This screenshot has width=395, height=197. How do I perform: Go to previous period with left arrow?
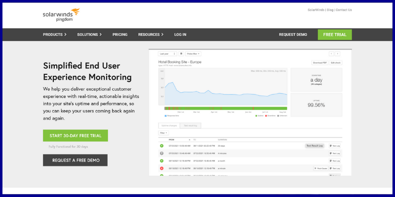tap(331, 54)
